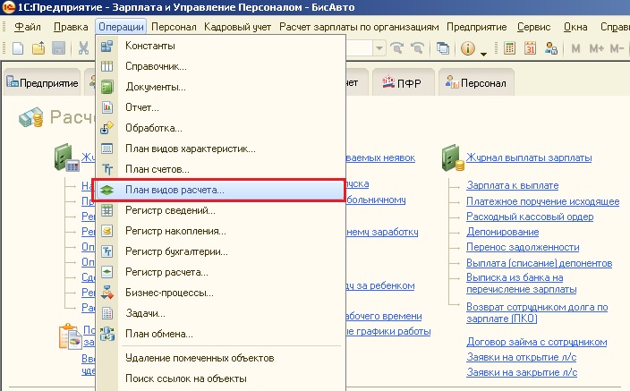Screen dimensions: 630x391
Task: Click the Регистр сведений icon
Action: point(106,210)
